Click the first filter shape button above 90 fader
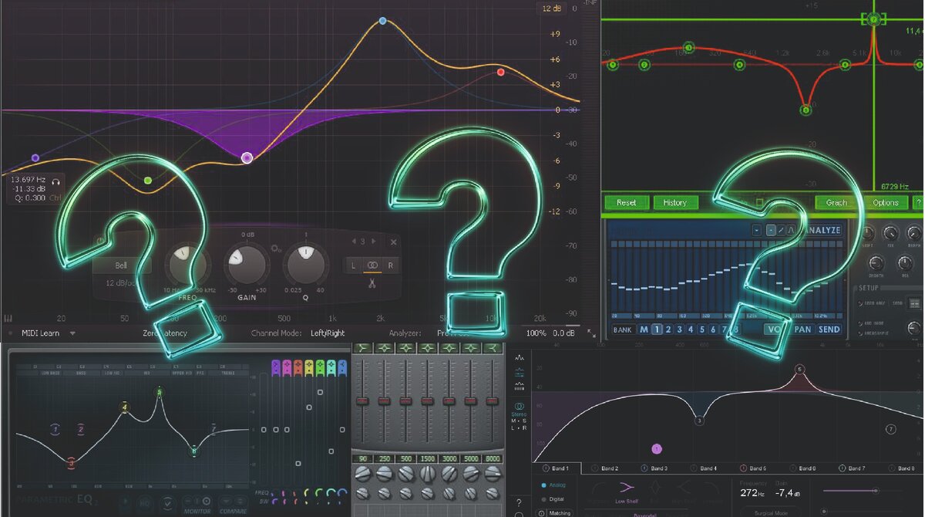925x517 pixels. (x=362, y=349)
